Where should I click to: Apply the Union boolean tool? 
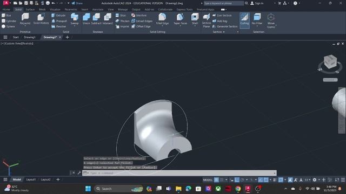coord(86,19)
